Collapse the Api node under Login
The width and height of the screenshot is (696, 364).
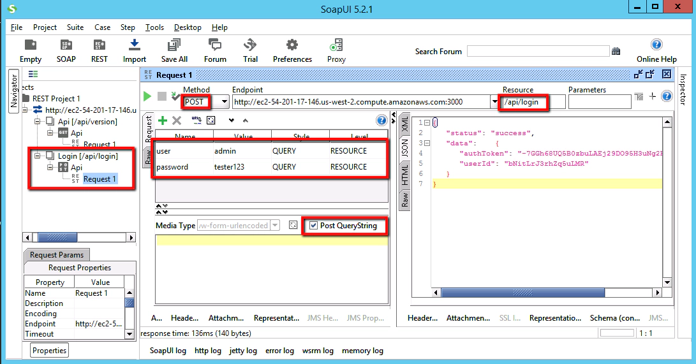coord(50,167)
